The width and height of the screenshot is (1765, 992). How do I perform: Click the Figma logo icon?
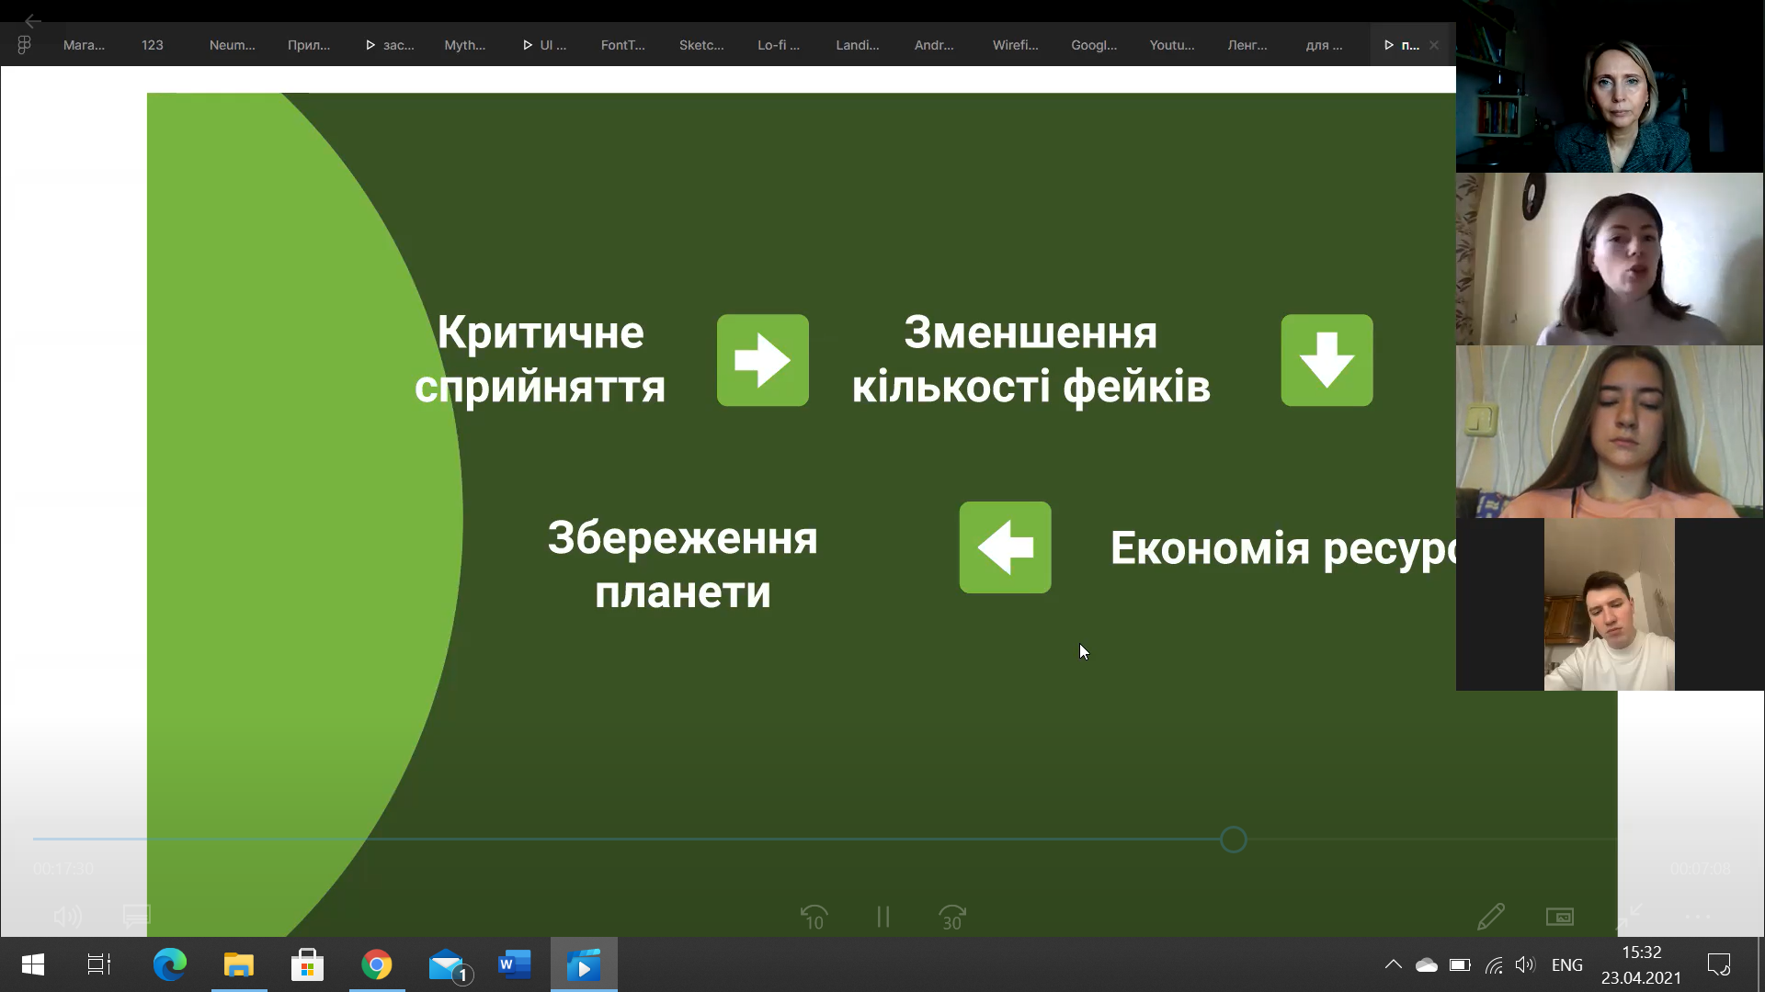pyautogui.click(x=24, y=45)
